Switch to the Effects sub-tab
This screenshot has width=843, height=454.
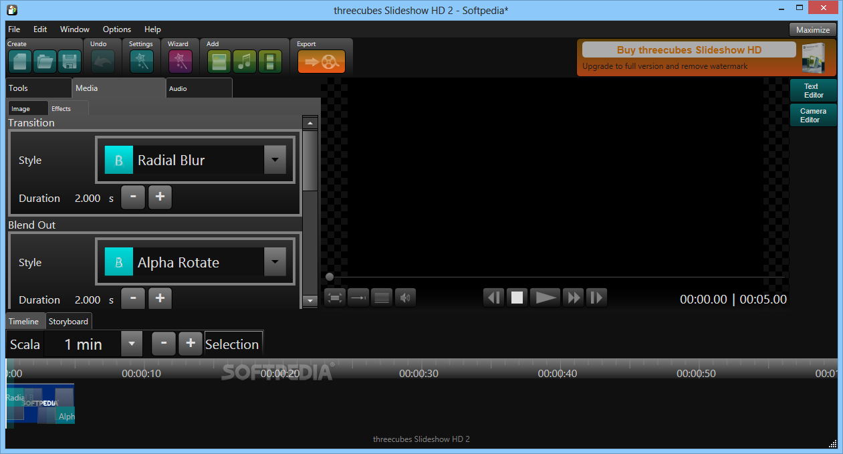pos(68,108)
